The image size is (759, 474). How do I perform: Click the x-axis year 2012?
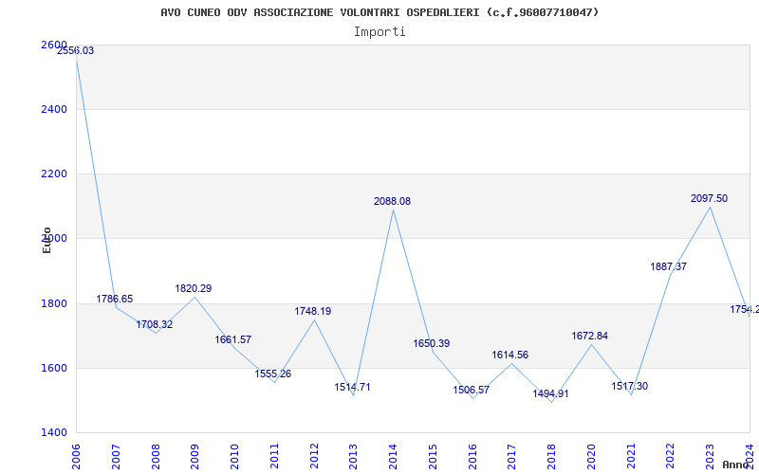click(314, 457)
